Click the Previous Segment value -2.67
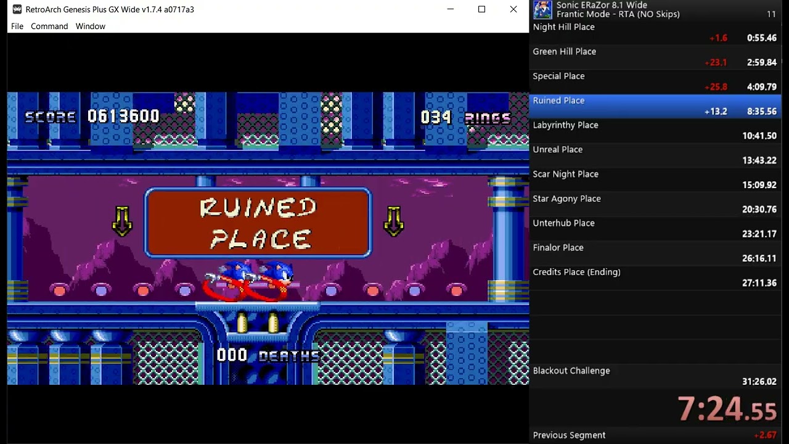 tap(765, 435)
